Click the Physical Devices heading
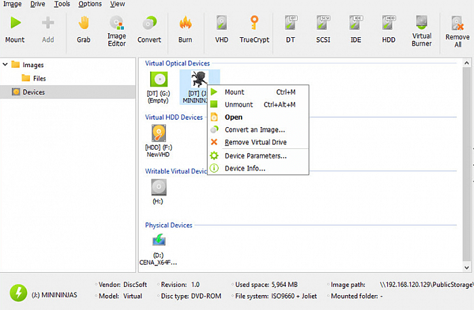The height and width of the screenshot is (310, 474). [x=169, y=225]
